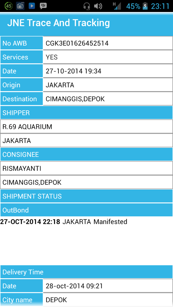Tap the mobile signal strength icon
Viewport: 173px width, 307px height.
[117, 6]
